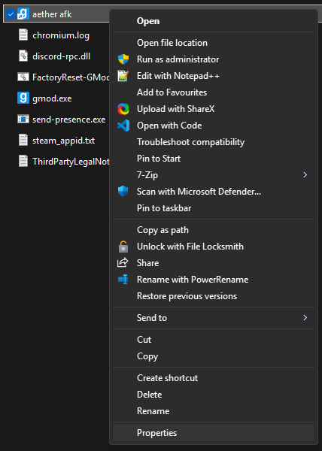Click the Garry's Mod shortcut icon for aether afk
Image resolution: width=322 pixels, height=451 pixels.
(x=23, y=14)
